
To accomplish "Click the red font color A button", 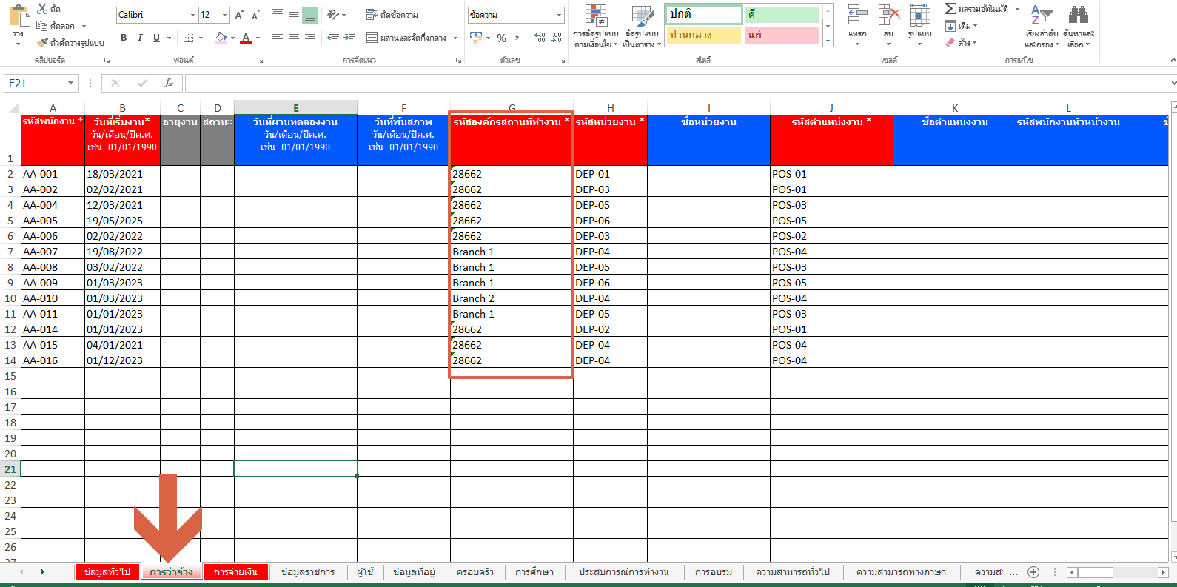I will 246,38.
